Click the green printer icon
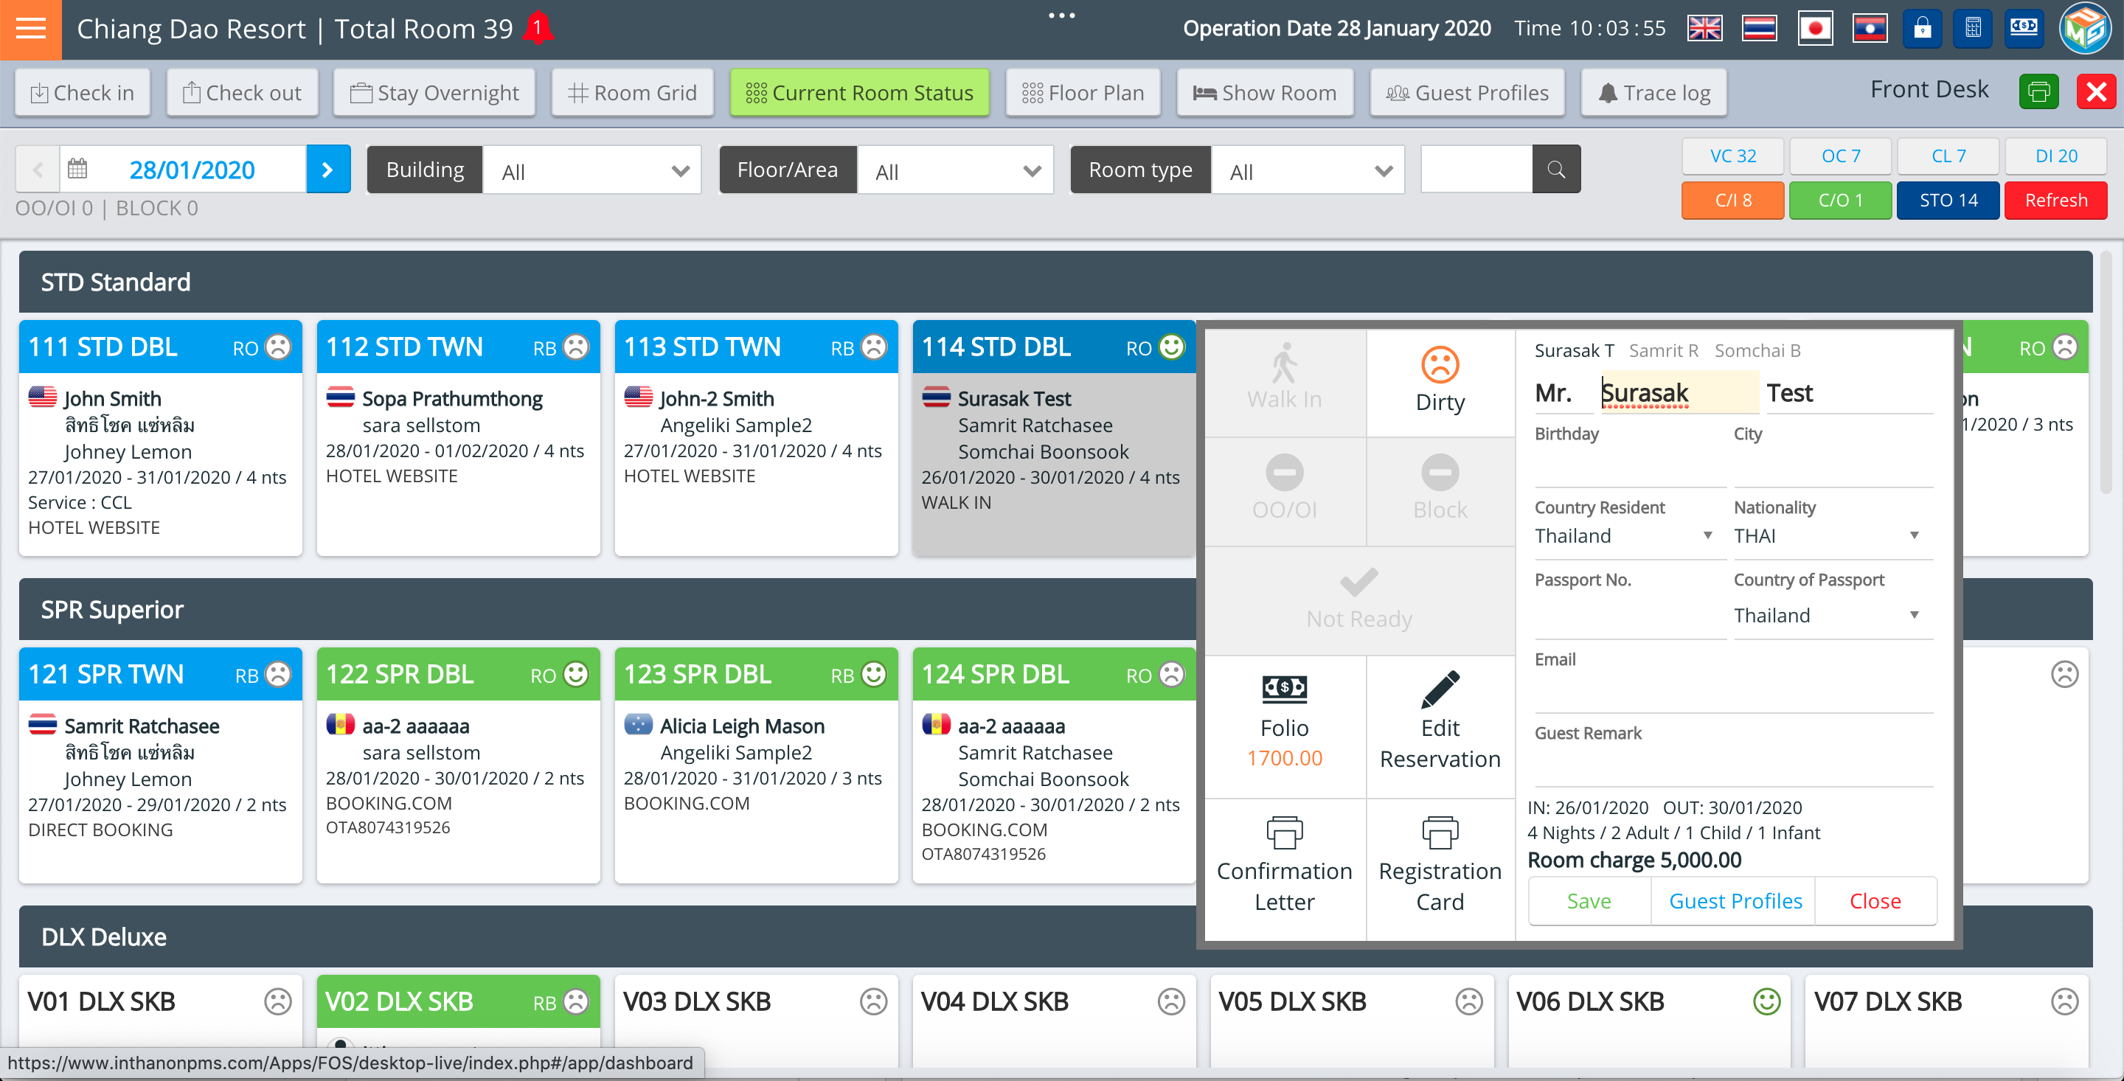 (2038, 91)
